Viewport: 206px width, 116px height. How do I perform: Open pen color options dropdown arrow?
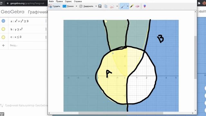127,6
